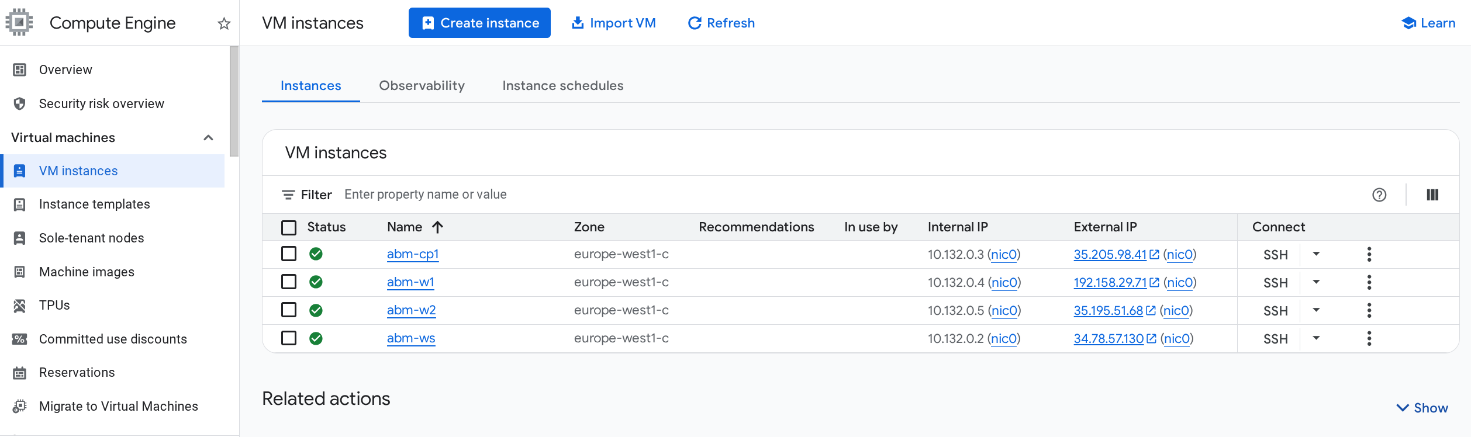Click external link icon beside 192.158.29.71
Image resolution: width=1471 pixels, height=437 pixels.
pos(1154,282)
